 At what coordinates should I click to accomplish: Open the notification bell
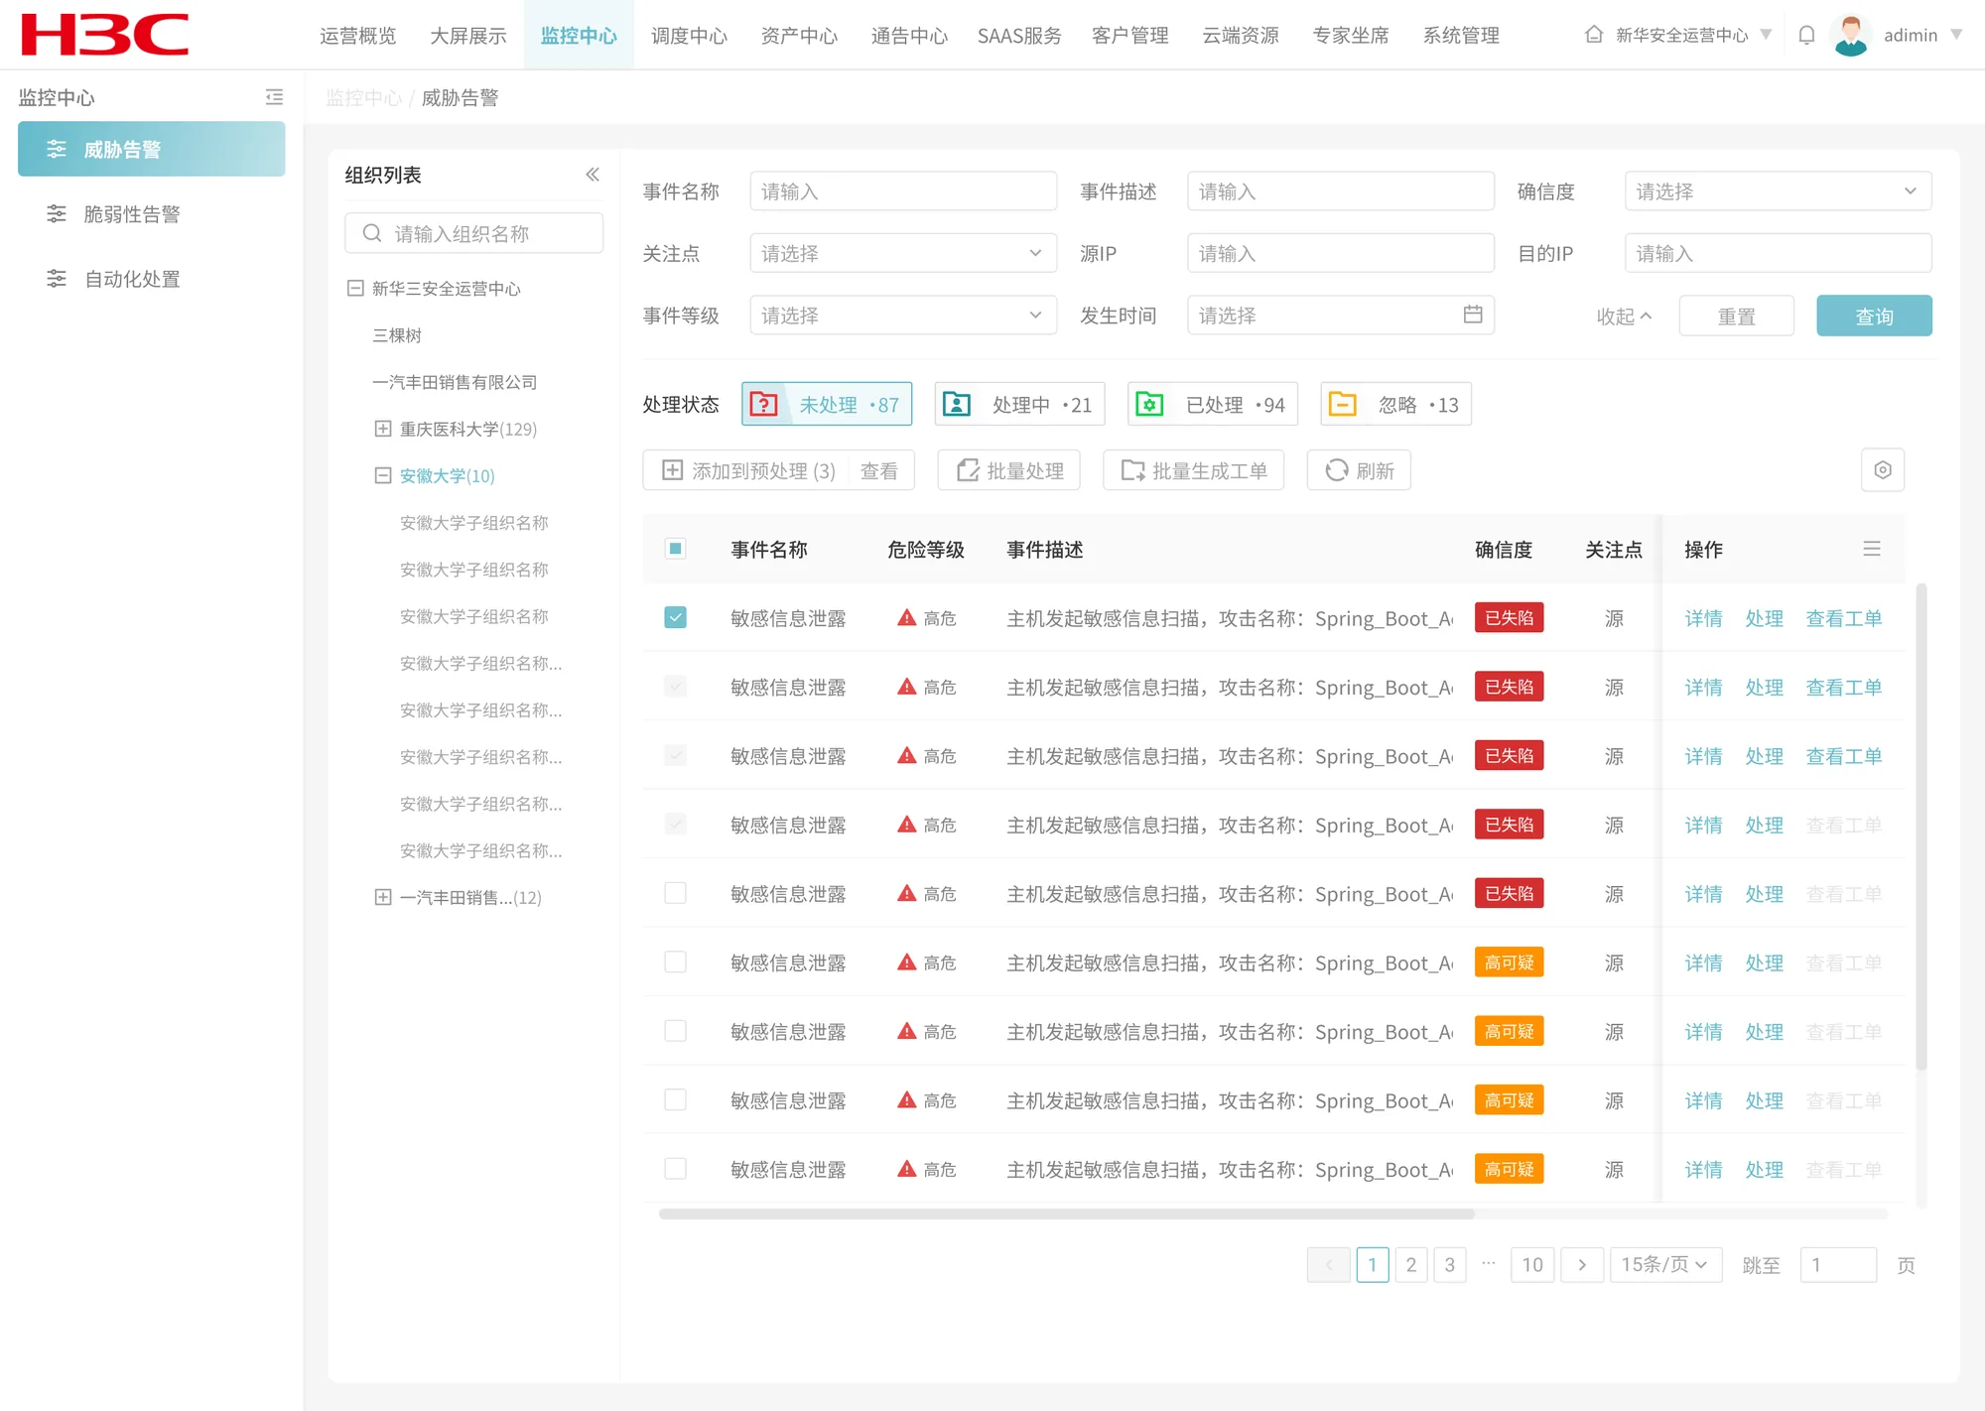(1806, 35)
